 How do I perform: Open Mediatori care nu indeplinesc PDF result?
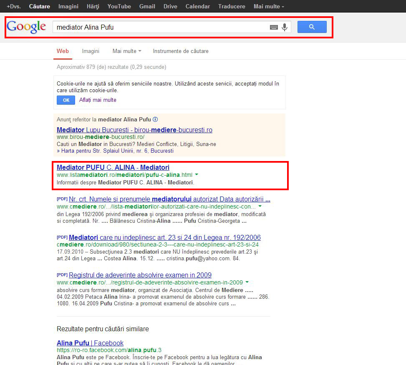click(165, 237)
